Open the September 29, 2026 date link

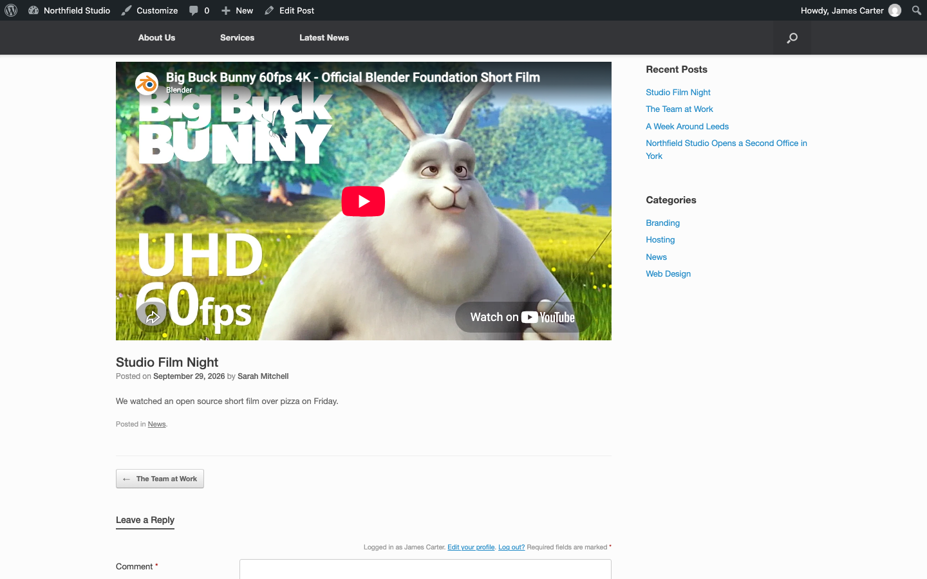pyautogui.click(x=189, y=376)
